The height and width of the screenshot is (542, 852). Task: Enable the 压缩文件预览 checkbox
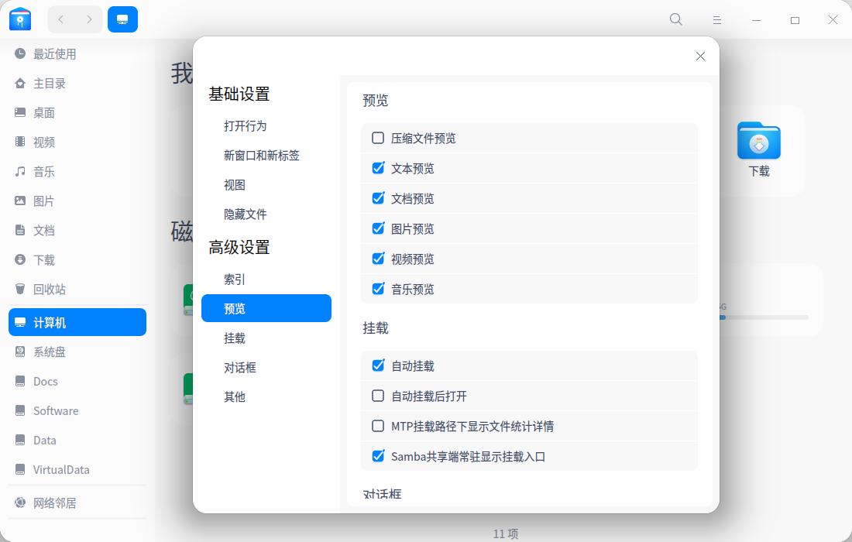click(378, 138)
